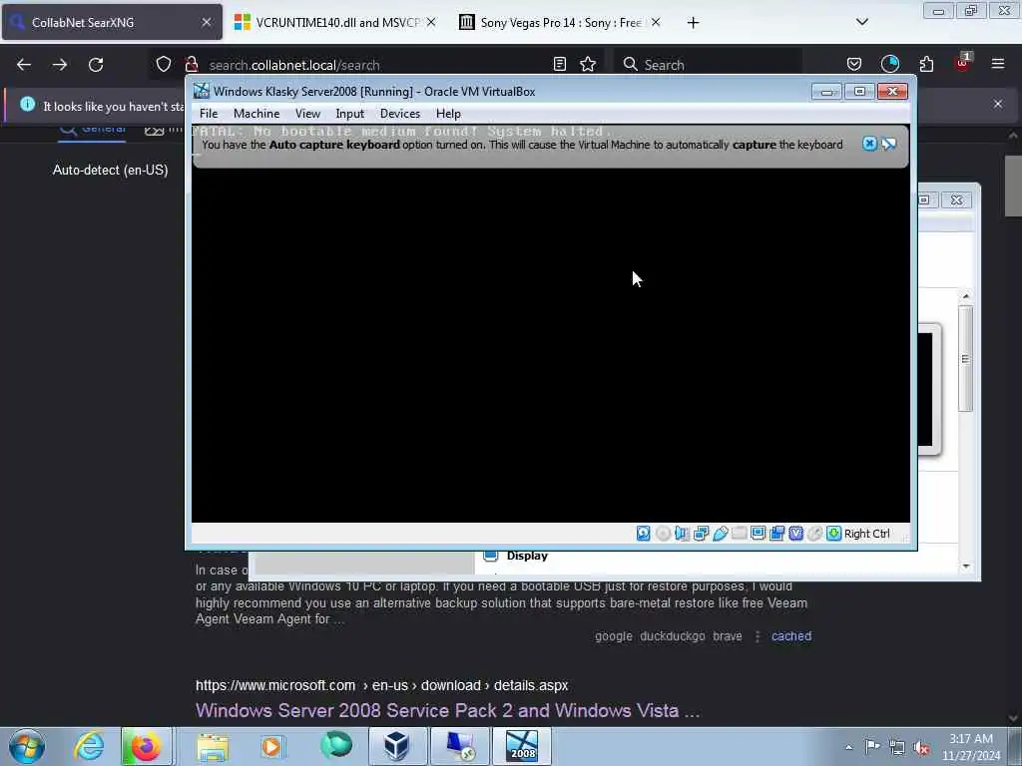Launch Internet Explorer from the taskbar
This screenshot has height=766, width=1022.
tap(89, 746)
